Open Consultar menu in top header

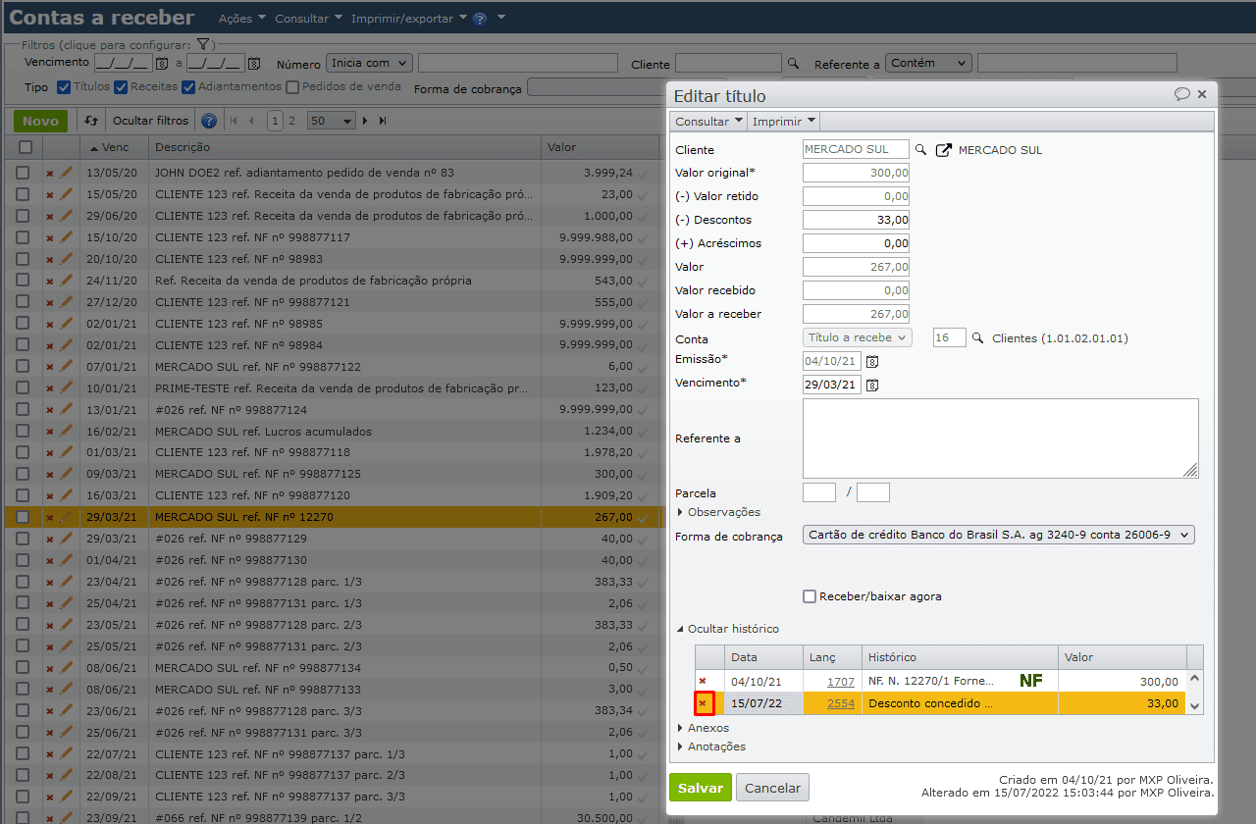(309, 19)
